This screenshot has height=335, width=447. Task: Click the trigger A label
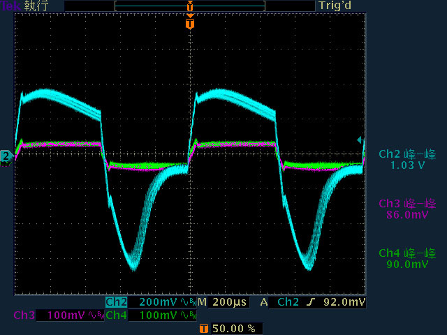(x=264, y=302)
